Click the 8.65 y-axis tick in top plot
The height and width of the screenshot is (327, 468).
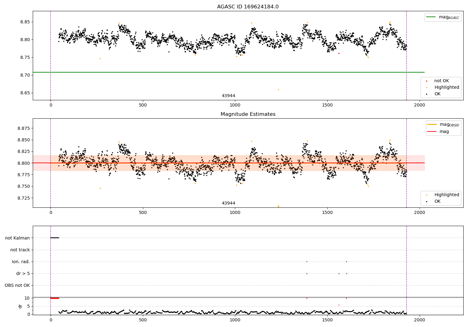(x=25, y=93)
